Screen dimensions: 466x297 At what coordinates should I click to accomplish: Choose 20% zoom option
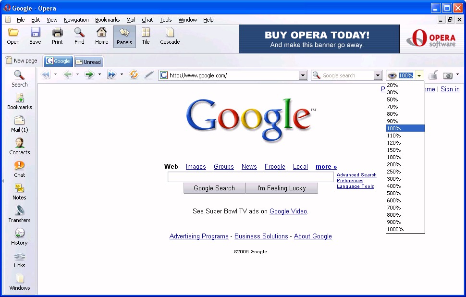click(405, 85)
